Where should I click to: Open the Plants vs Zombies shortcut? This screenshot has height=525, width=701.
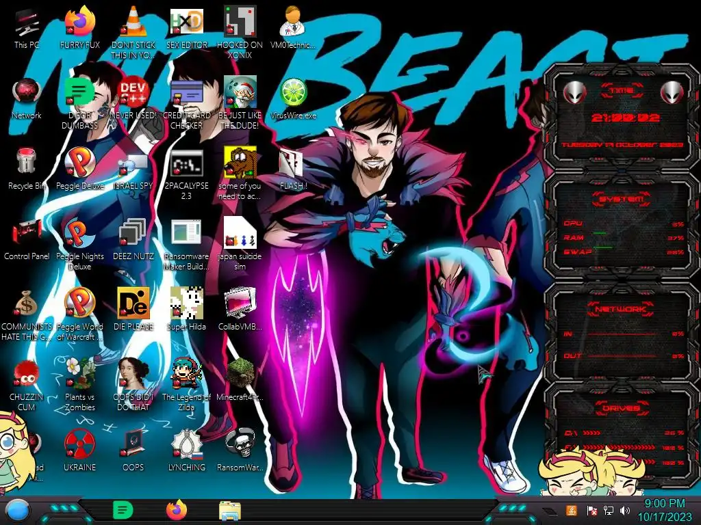(80, 385)
